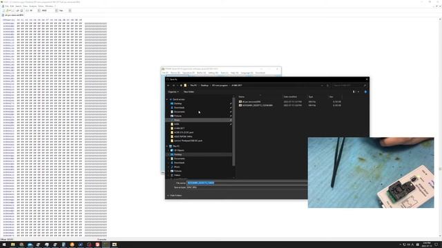The height and width of the screenshot is (248, 442).
Task: Select Documents under Quick access
Action: pyautogui.click(x=180, y=112)
